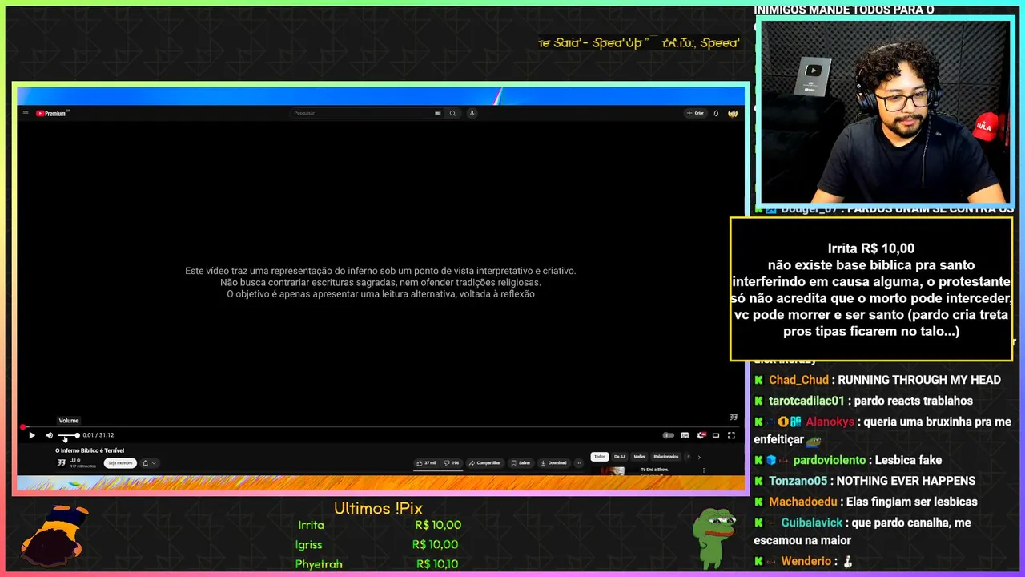Select the De JJ filter chip

click(619, 456)
